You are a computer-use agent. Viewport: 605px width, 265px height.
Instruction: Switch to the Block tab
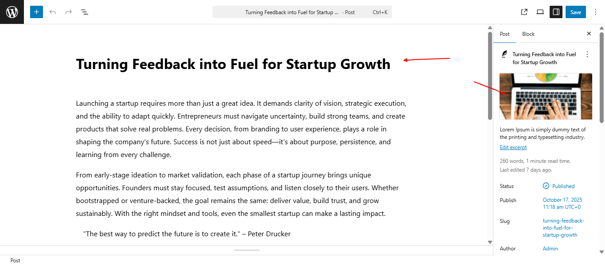point(528,34)
